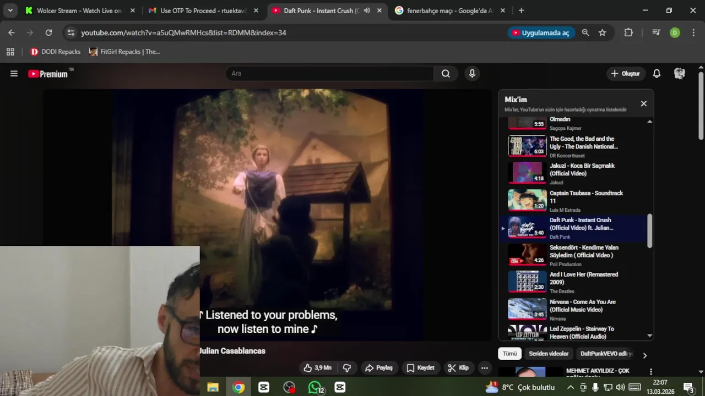This screenshot has width=705, height=396.
Task: Click Uygulamada aç open-in-app button
Action: tap(541, 33)
